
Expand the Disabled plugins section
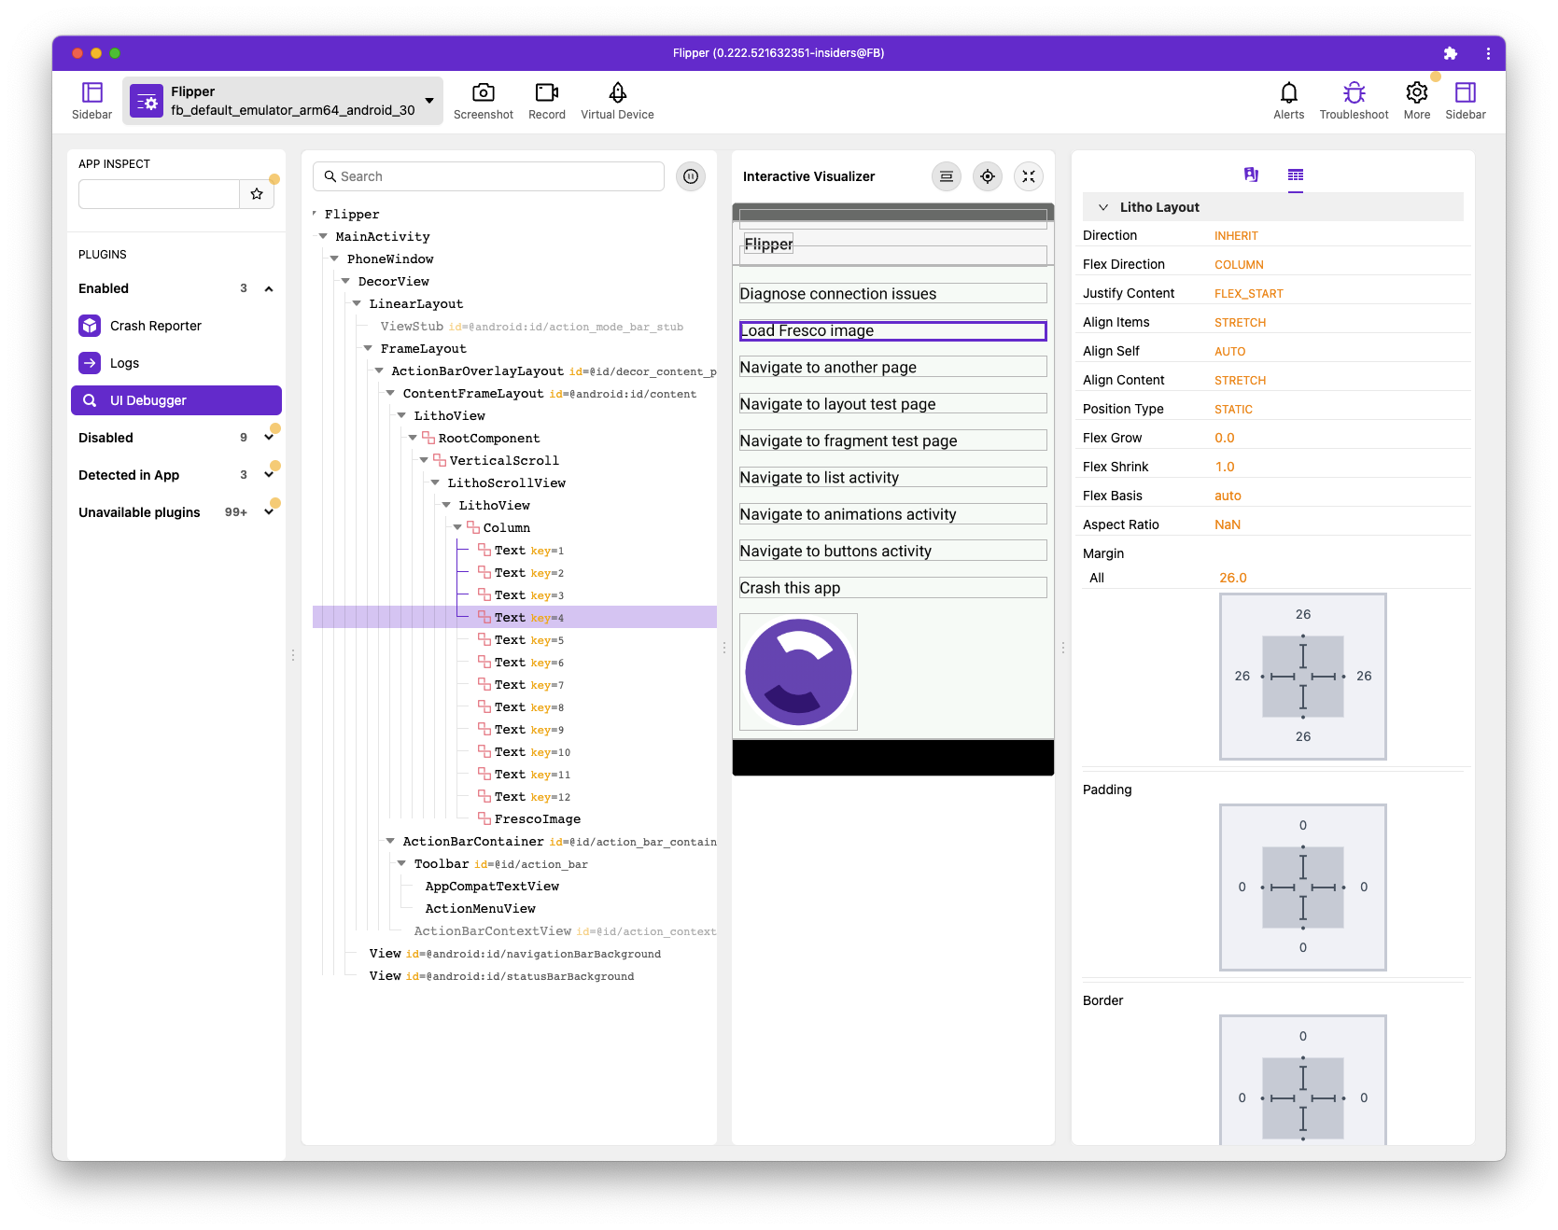pos(269,438)
